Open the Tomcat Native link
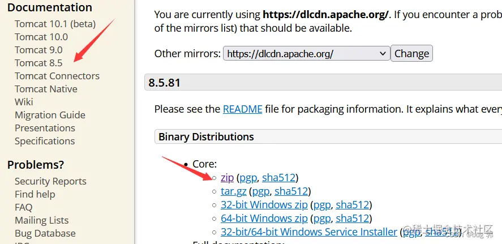The image size is (502, 244). (46, 89)
